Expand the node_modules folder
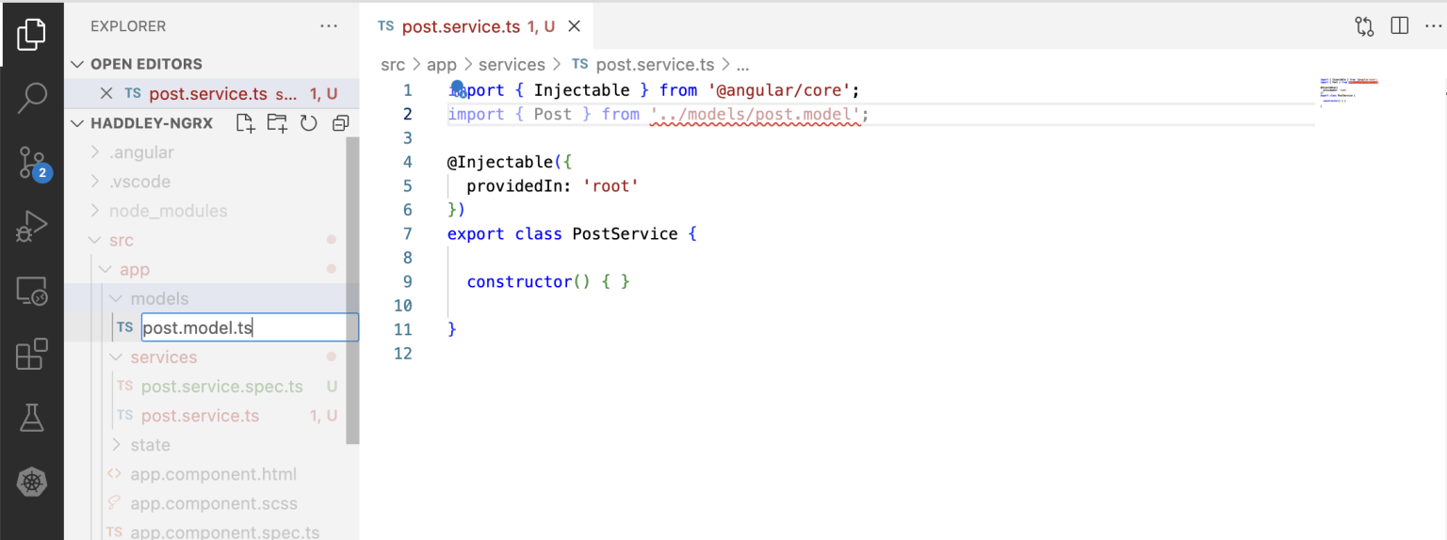Viewport: 1447px width, 540px height. coord(168,211)
